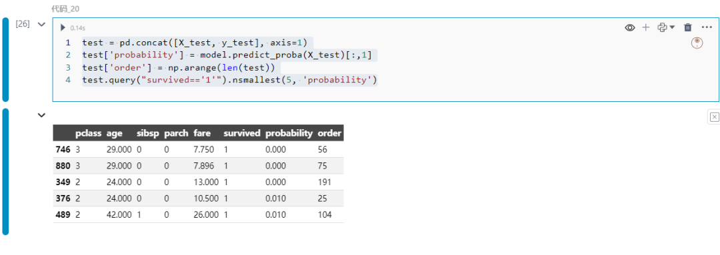Click the brown circular assistant icon
Image resolution: width=720 pixels, height=255 pixels.
click(697, 43)
